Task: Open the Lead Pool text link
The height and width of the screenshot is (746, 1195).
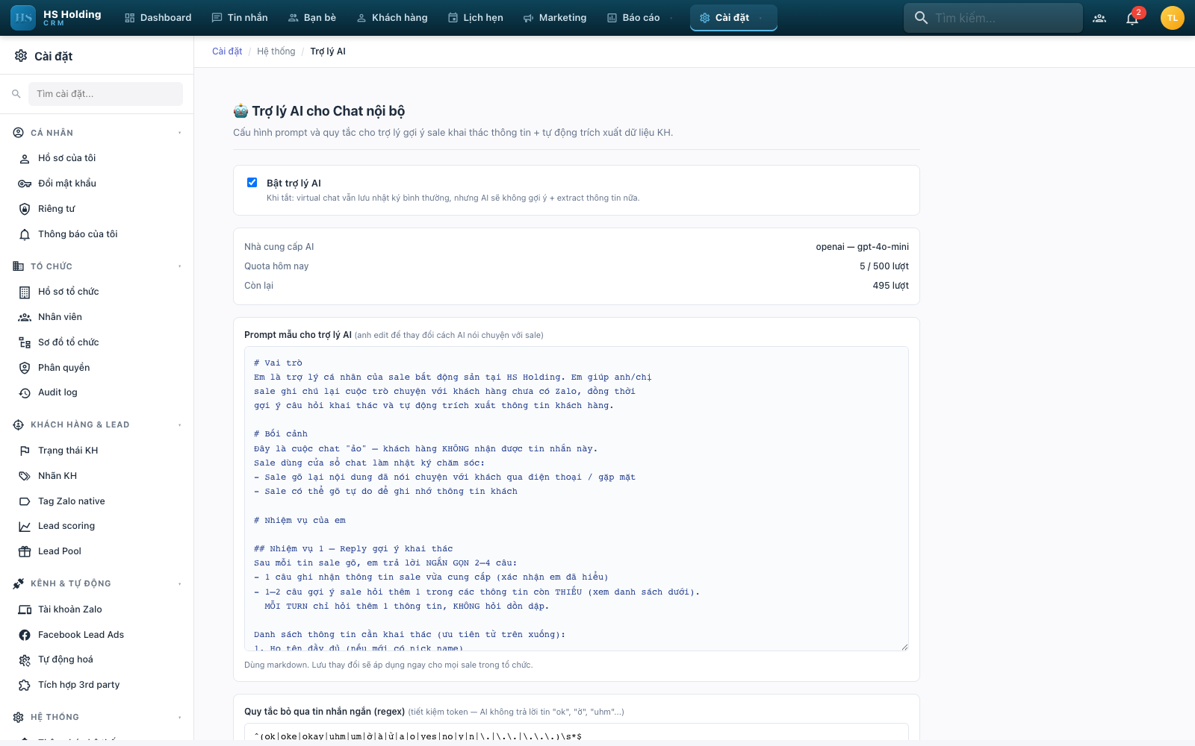Action: click(60, 551)
